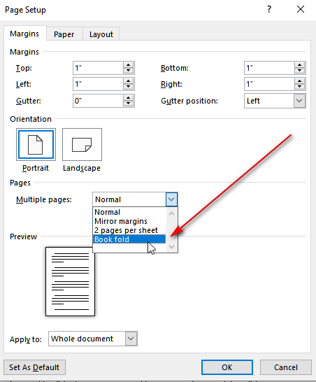Click into the Top margin field
This screenshot has width=316, height=382.
pyautogui.click(x=98, y=68)
